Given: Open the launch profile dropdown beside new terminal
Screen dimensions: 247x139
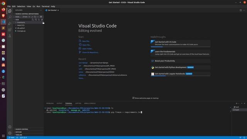Looking at the screenshot, I should click(239, 103).
